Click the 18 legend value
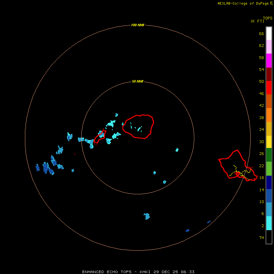274x274 pixels. (262, 177)
